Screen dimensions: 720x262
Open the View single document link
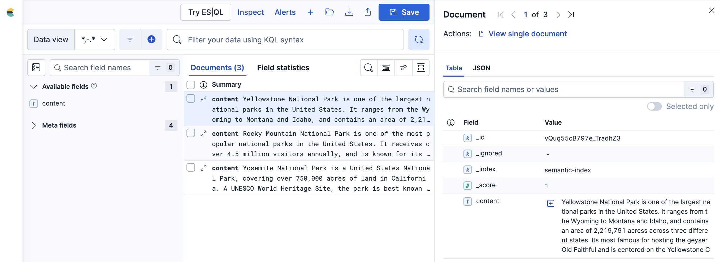click(527, 34)
